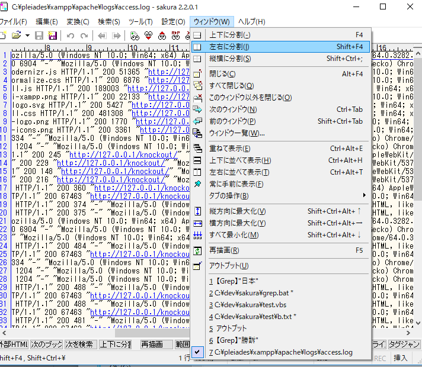422x367 pixels.
Task: Click the window list icon beside ウィンドウ一覧
Action: (x=197, y=133)
